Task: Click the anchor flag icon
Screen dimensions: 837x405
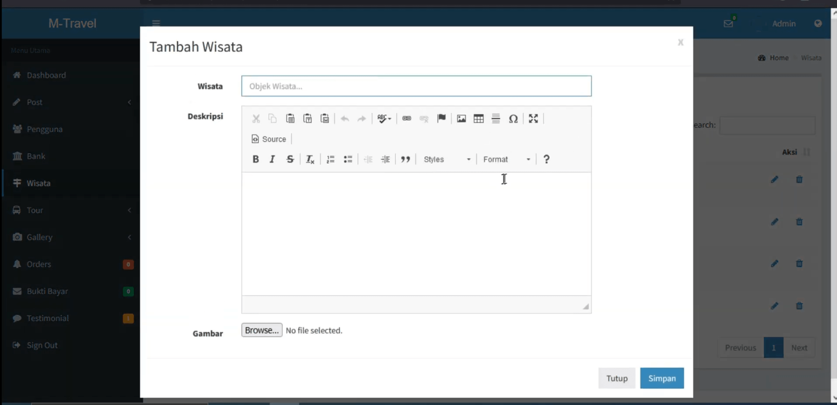Action: [441, 118]
